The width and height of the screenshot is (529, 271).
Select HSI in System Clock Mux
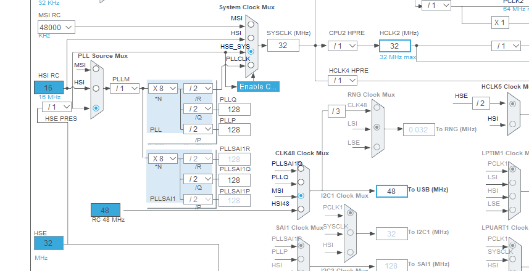point(251,38)
